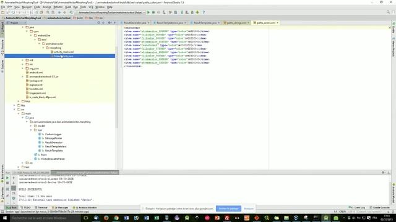Screen dimensions: 396x222
Task: Click the Task View icon on taskbar
Action: point(86,218)
